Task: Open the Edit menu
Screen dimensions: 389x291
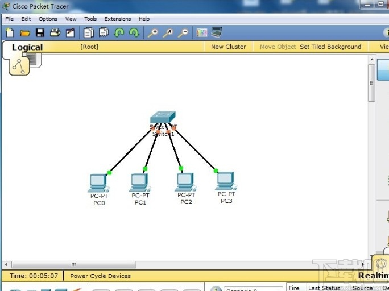Action: pyautogui.click(x=26, y=19)
